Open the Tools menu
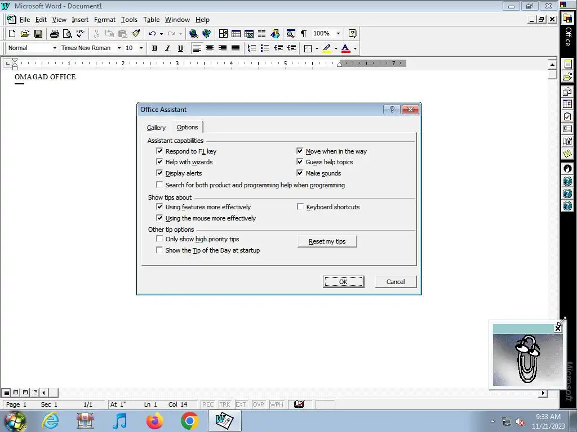Screen dimensions: 577x432 (129, 20)
